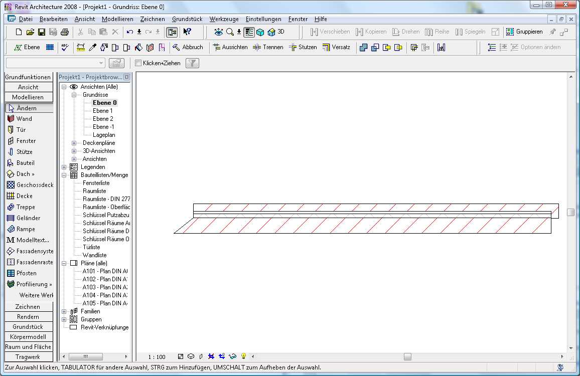
Task: Expand the Legenden tree node
Action: tap(64, 167)
